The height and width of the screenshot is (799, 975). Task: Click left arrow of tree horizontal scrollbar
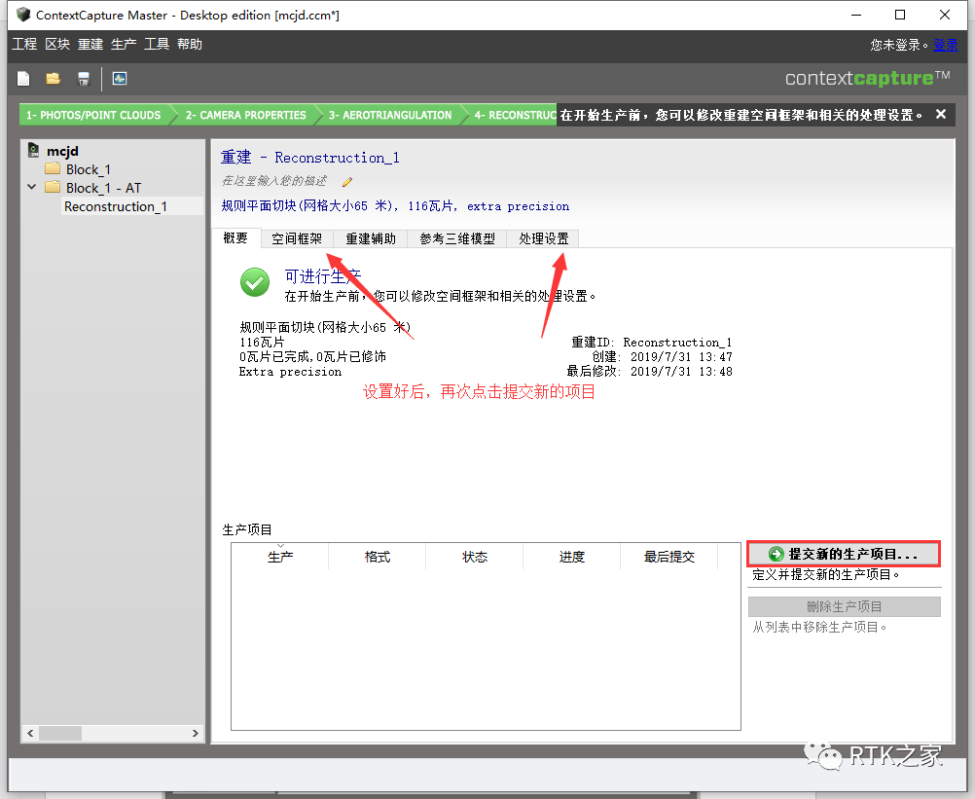pos(30,733)
